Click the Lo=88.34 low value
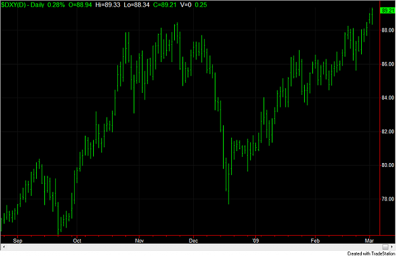Screen dimensions: 396x256 [x=137, y=5]
